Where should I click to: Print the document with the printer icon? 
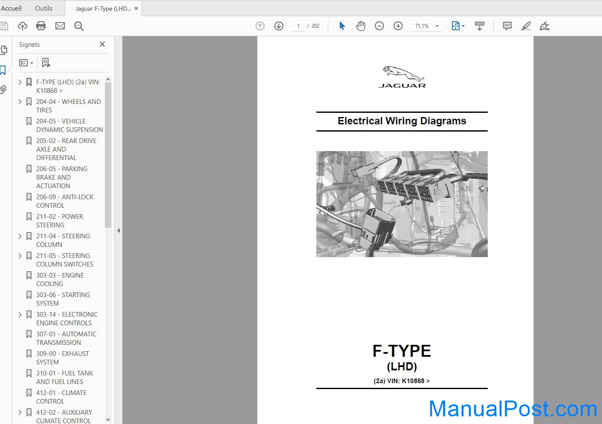click(x=41, y=26)
